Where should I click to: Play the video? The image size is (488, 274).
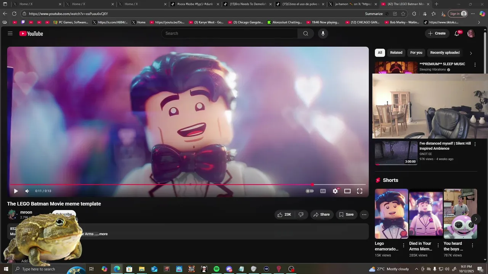tap(16, 191)
